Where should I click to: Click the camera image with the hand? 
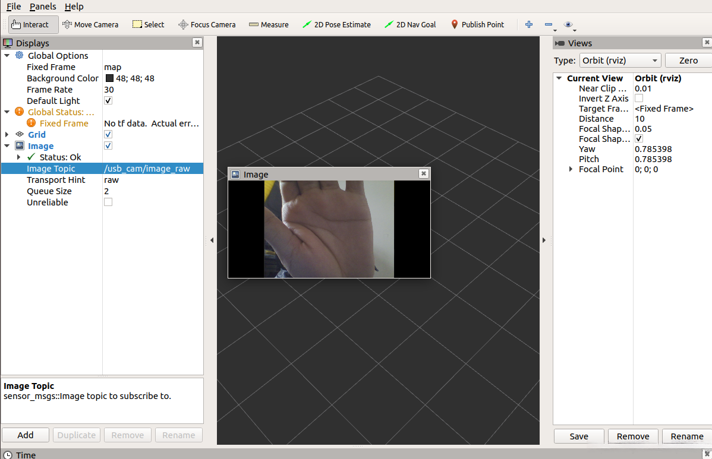pyautogui.click(x=329, y=229)
